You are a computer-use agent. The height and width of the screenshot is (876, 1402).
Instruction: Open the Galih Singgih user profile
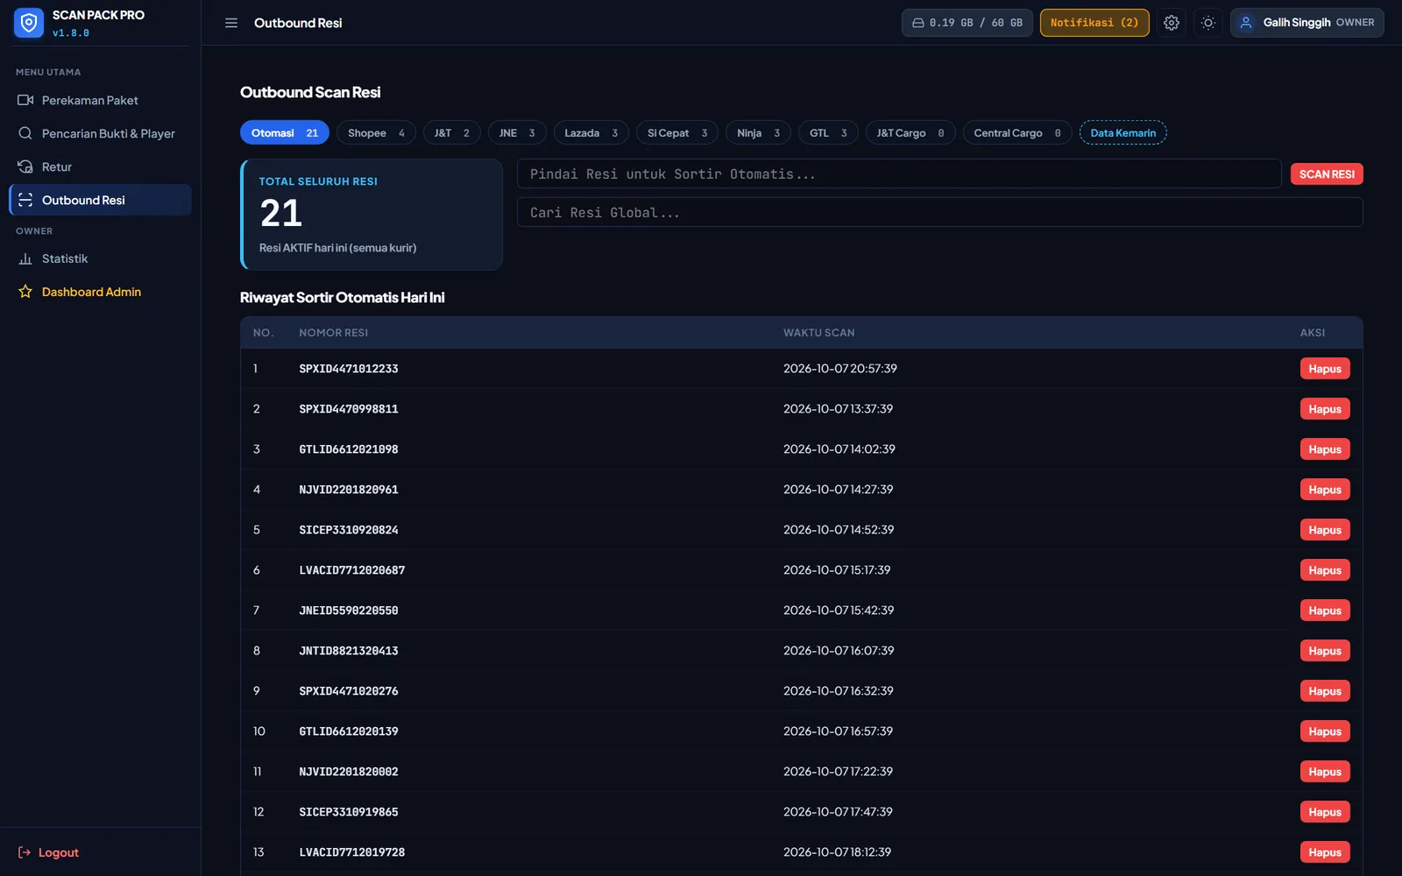point(1307,23)
